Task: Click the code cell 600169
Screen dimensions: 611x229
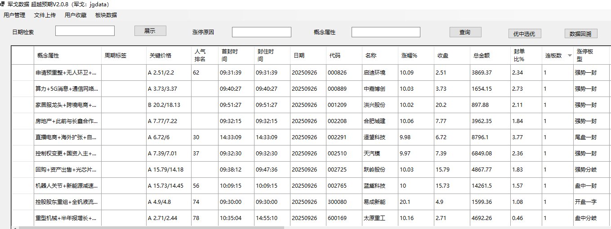Action: (337, 218)
